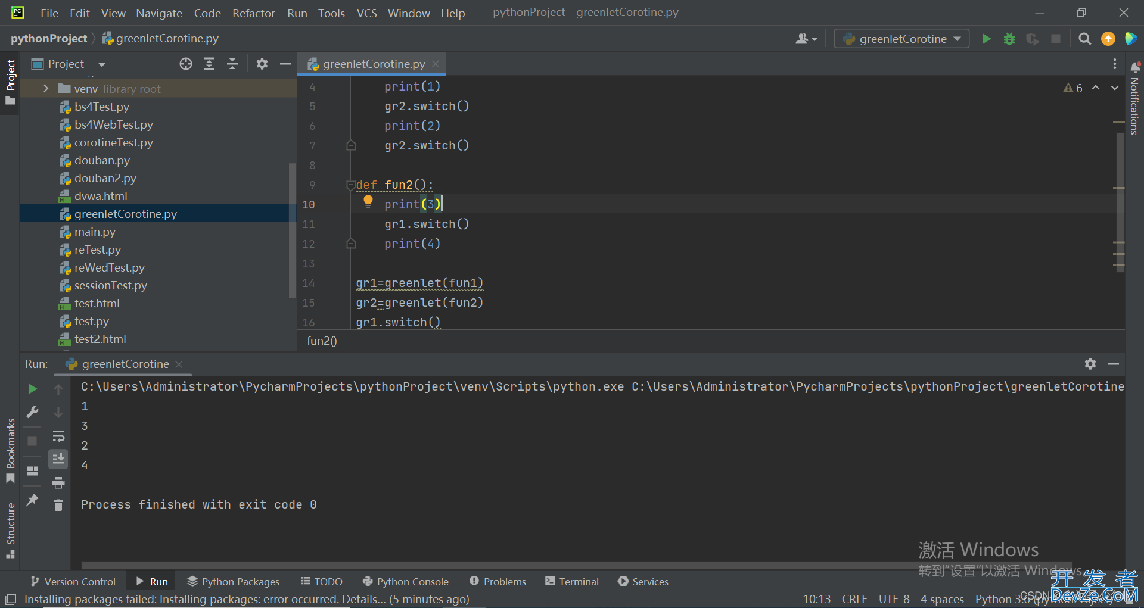Open Services tool window
The height and width of the screenshot is (608, 1144).
643,582
